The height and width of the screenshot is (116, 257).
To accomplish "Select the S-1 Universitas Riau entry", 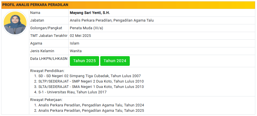I will 72,92.
